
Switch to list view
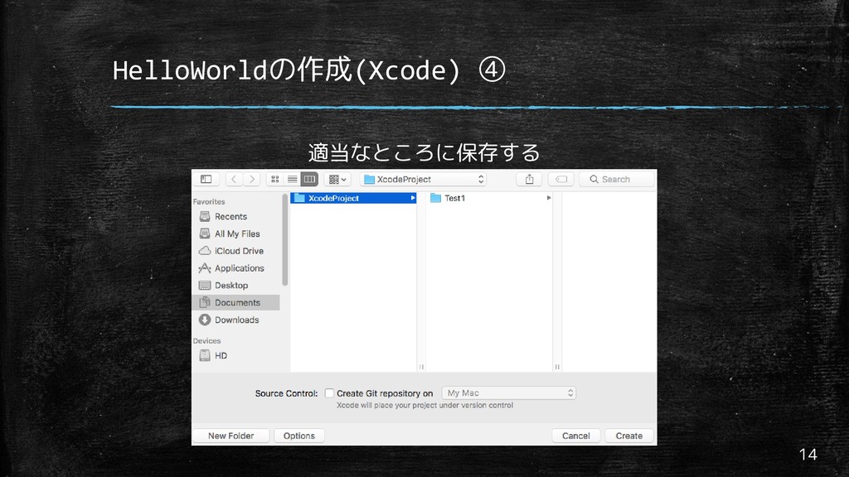click(x=293, y=179)
